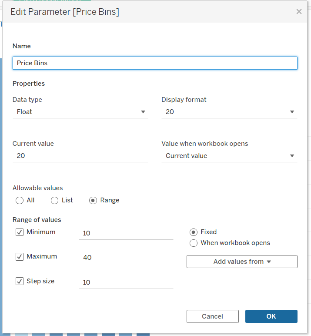Uncheck the Minimum checkbox
311x336 pixels.
pyautogui.click(x=20, y=232)
